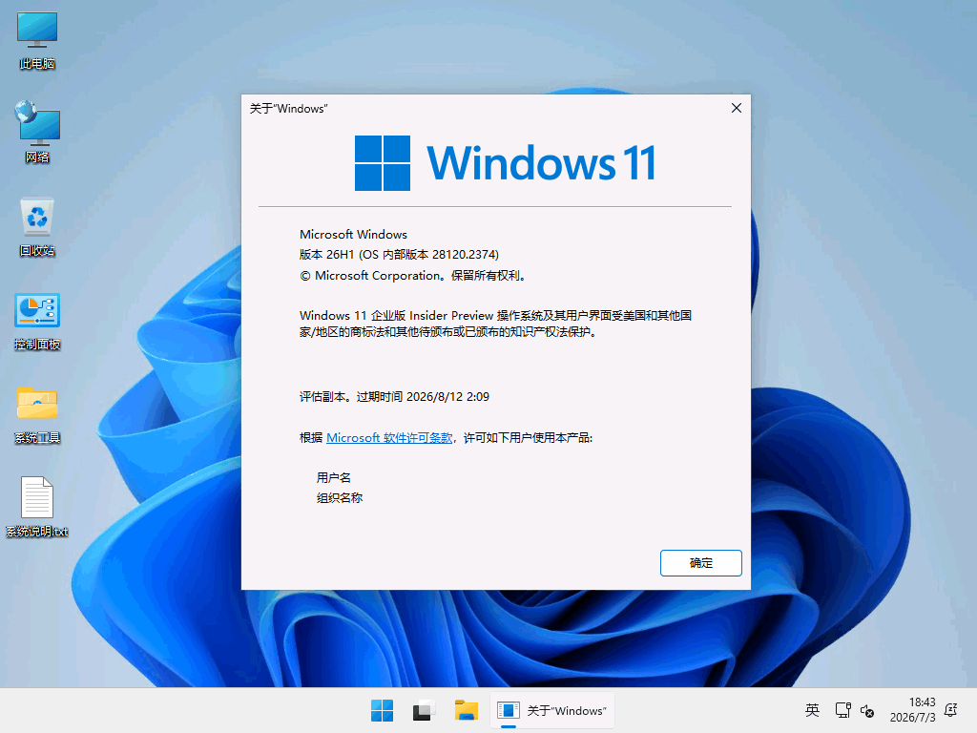Select the 系统工具 folder icon
The height and width of the screenshot is (733, 977).
click(37, 415)
